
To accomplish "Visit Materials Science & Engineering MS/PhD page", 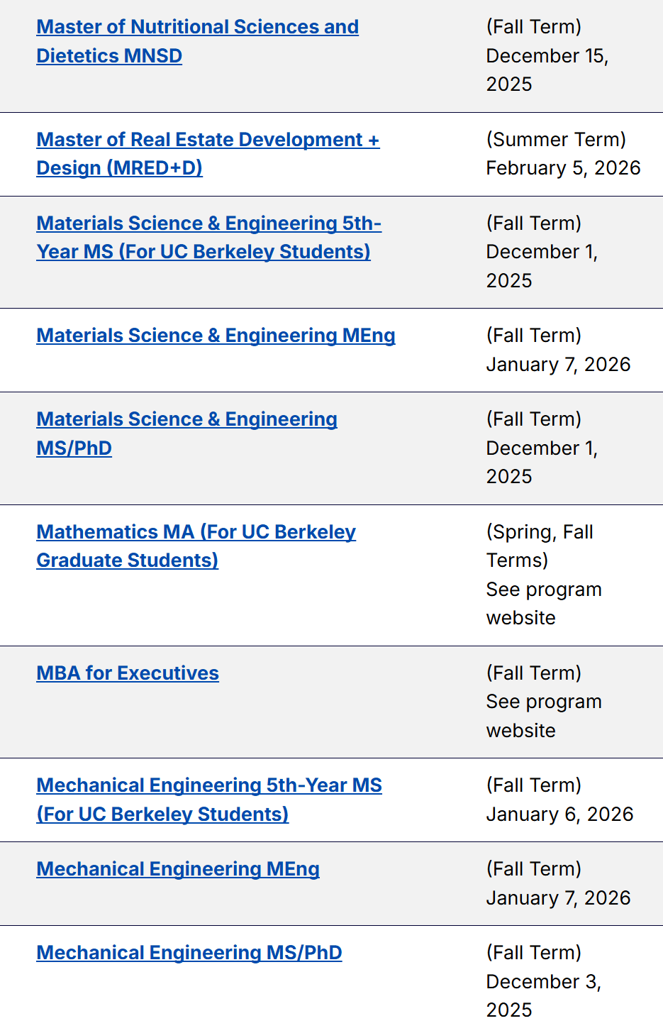I will [186, 419].
